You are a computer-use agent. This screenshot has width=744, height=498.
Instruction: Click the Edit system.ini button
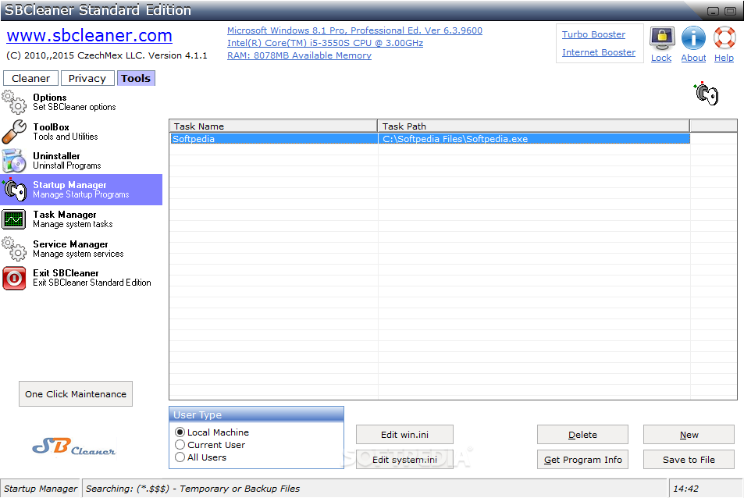coord(404,460)
